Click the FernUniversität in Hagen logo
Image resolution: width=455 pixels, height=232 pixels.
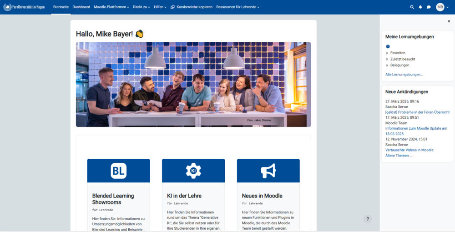[24, 7]
